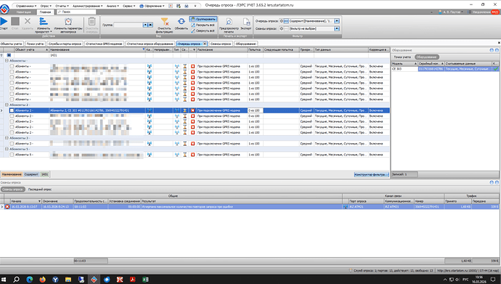Click the red error icon in the session row
501x284 pixels.
coord(7,207)
